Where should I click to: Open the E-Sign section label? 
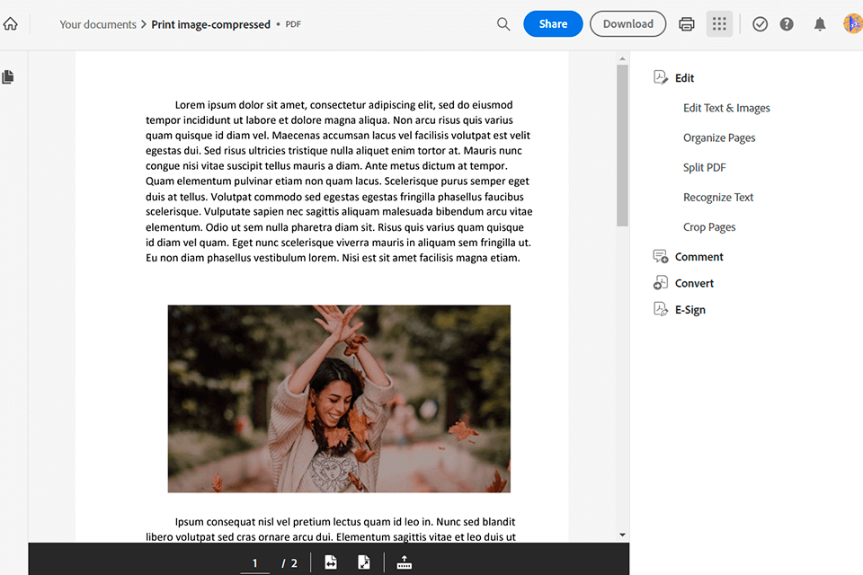(690, 309)
